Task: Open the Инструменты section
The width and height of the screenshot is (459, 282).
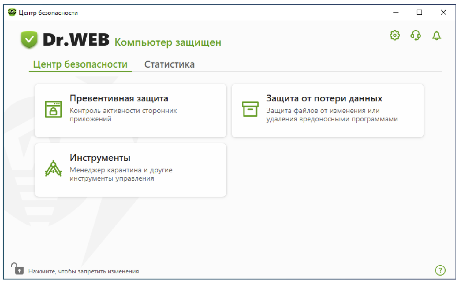Action: (131, 170)
